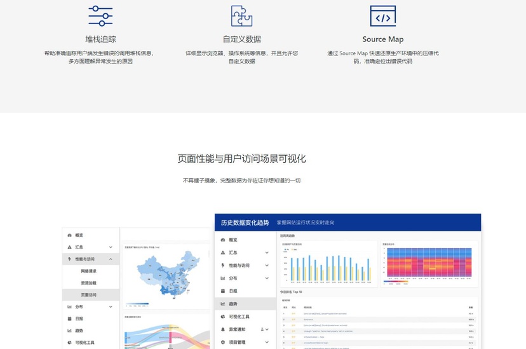
Task: Expand 汇总 chevron in the left sidebar
Action: (111, 247)
